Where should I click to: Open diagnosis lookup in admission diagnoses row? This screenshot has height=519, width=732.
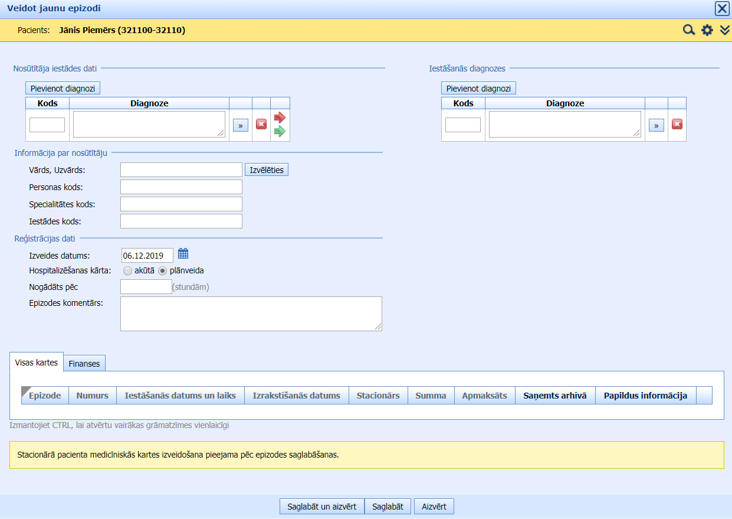coord(656,125)
